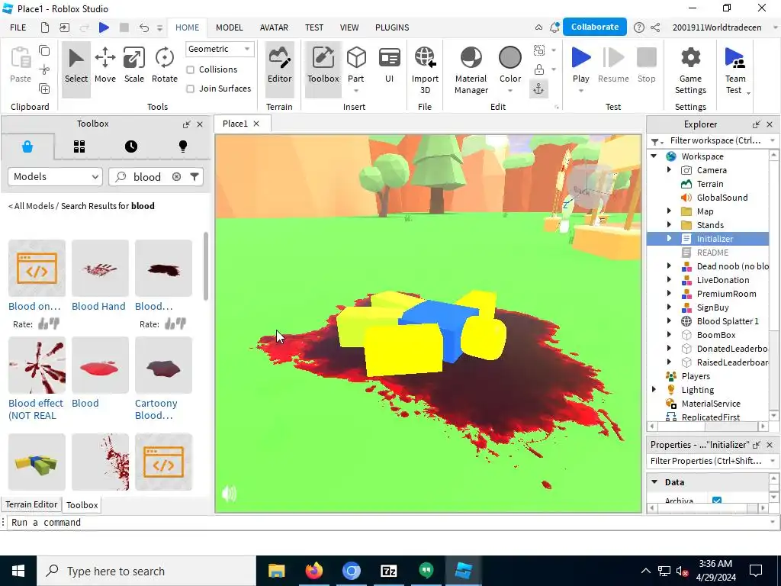The width and height of the screenshot is (781, 586).
Task: Click Cartoony Blood model thumbnail
Action: (163, 365)
